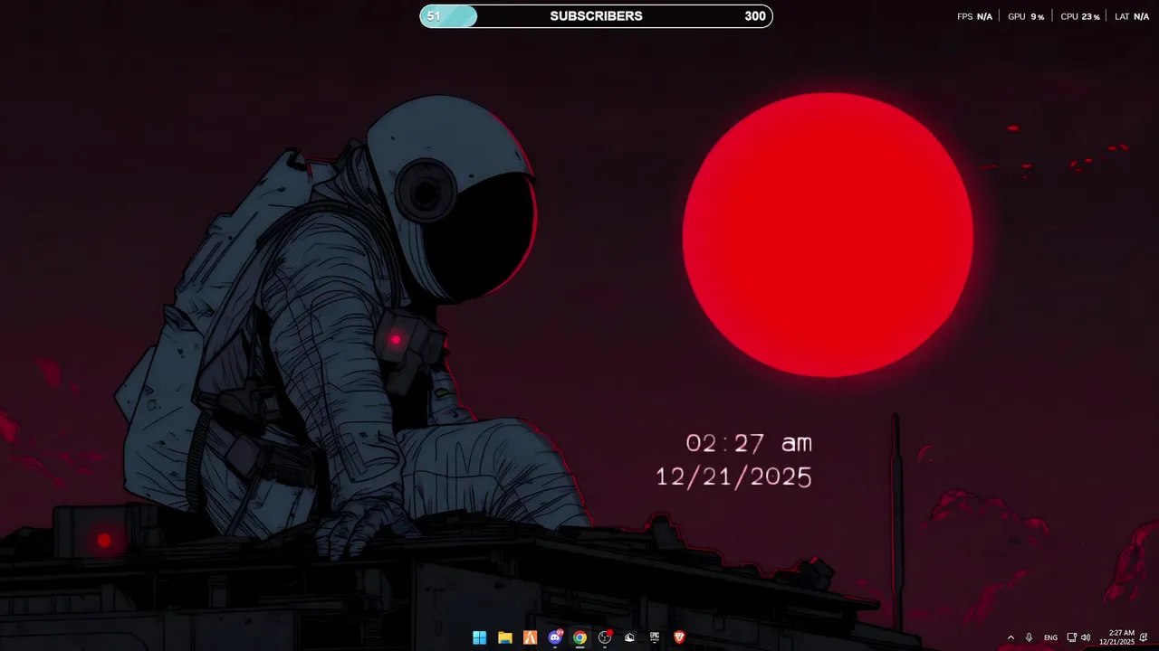Click the desktop clock widget 02:27 am

pyautogui.click(x=749, y=443)
